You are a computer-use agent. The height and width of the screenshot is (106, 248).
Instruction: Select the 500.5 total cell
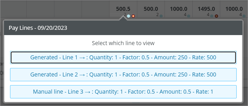point(123,9)
